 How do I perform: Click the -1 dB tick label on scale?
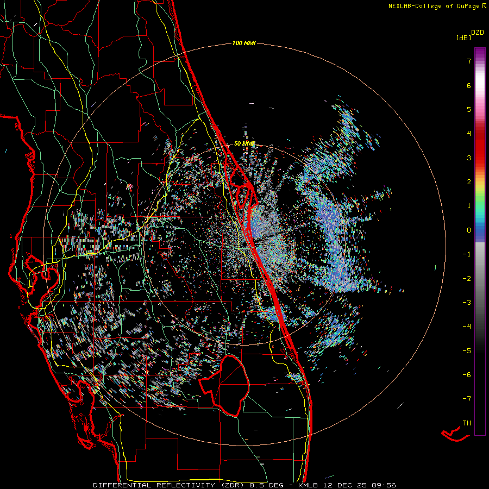(x=467, y=254)
